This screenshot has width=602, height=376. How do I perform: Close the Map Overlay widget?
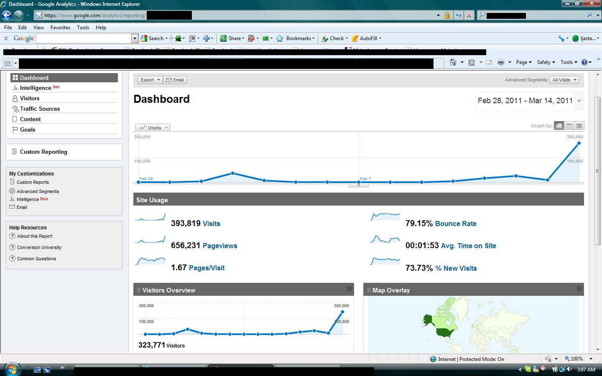click(x=579, y=289)
